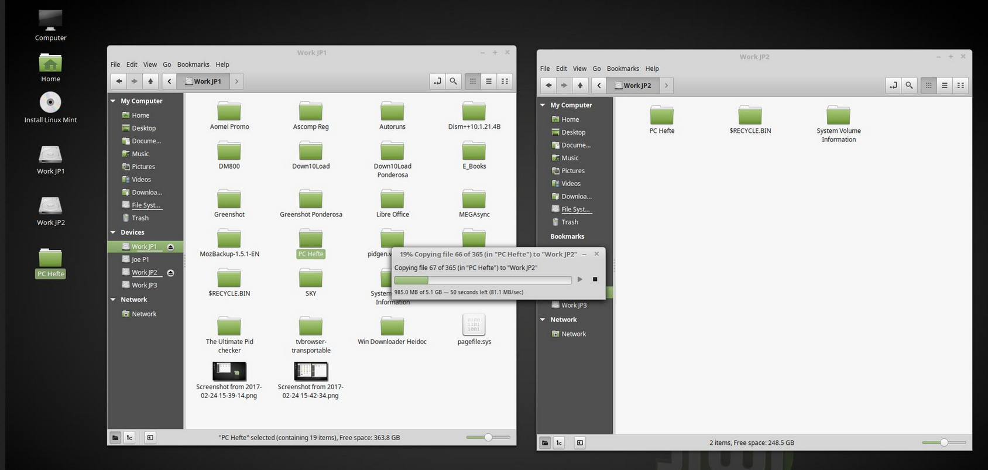Screen dimensions: 988x470
Task: Collapse My Computer section in Work JP2 sidebar
Action: 543,105
